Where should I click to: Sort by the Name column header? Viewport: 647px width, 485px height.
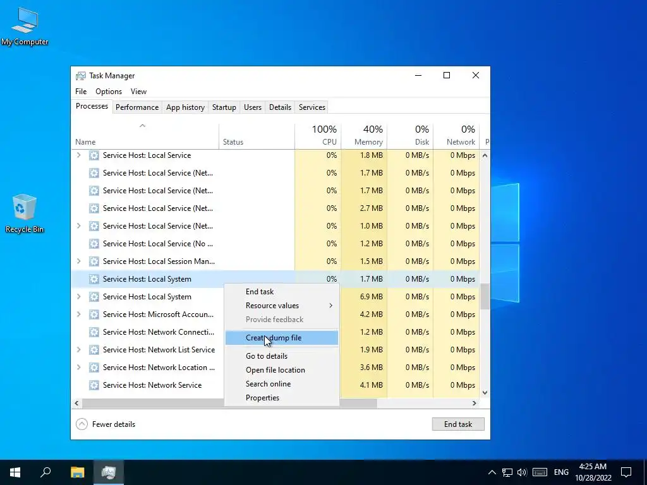click(145, 136)
